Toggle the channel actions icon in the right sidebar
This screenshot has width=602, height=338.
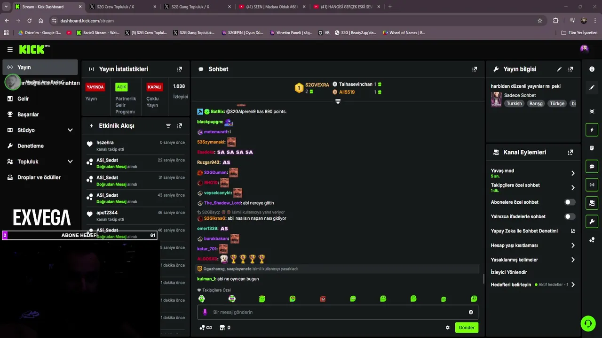[x=592, y=203]
